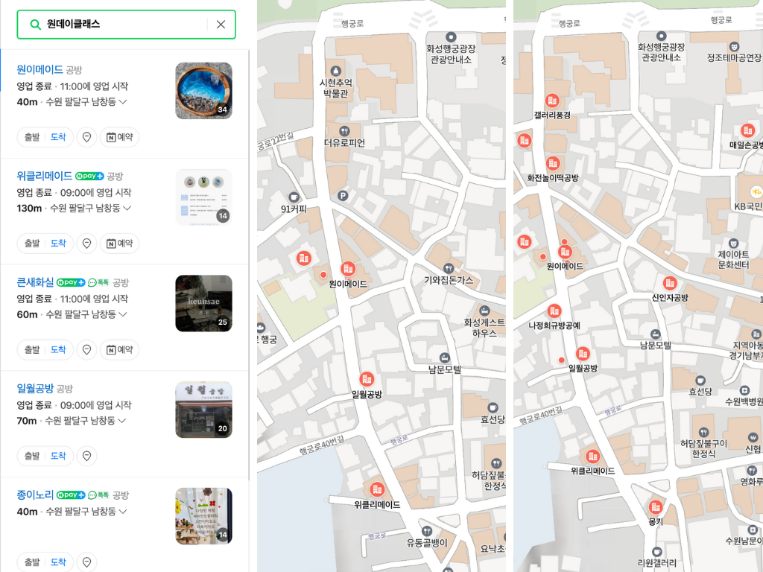Screen dimensions: 763x572
Task: Click the 원데이클래스 search input field
Action: (126, 25)
